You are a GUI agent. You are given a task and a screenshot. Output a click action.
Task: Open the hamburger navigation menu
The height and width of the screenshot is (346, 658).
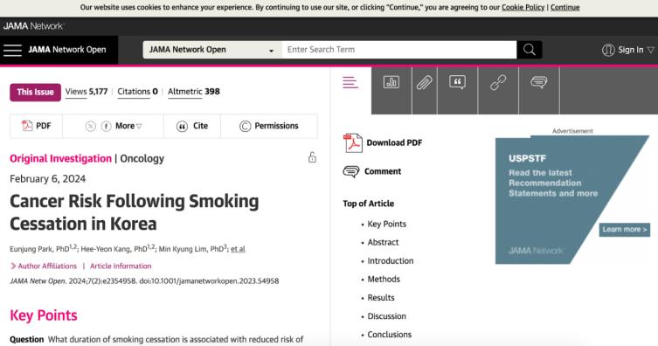click(12, 50)
